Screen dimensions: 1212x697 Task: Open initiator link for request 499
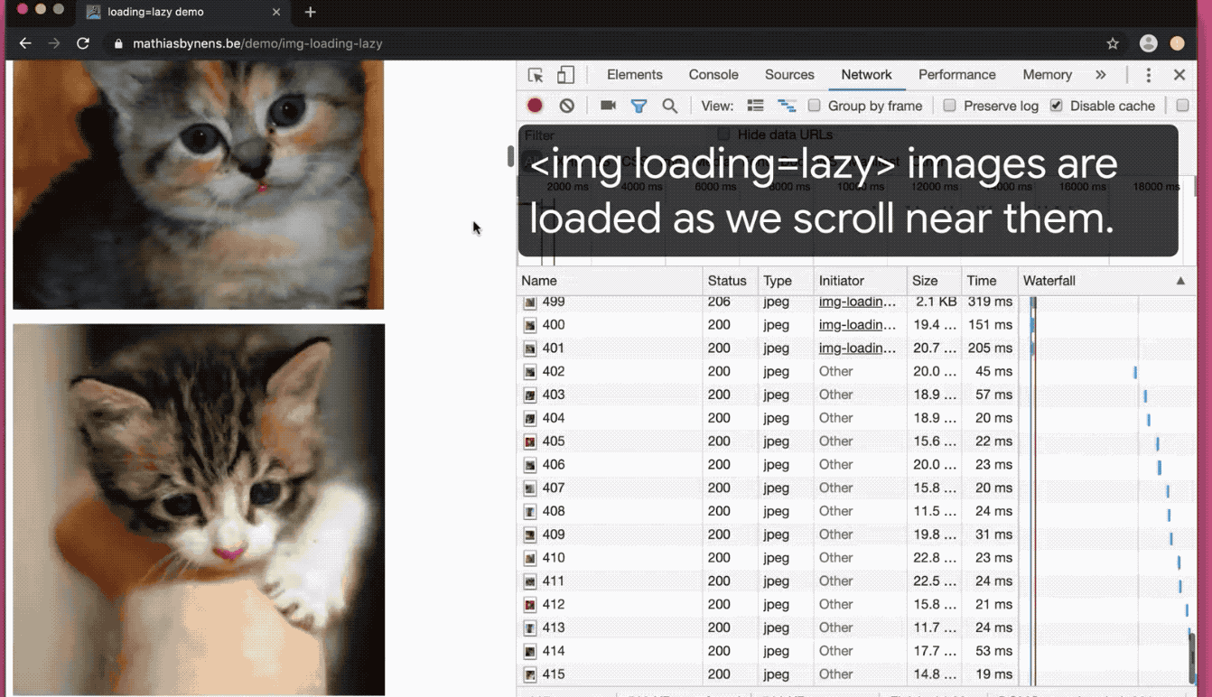[857, 302]
